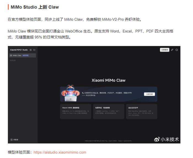Click the sidebar collapse icon beside Xiaomi MiMo Studio
This screenshot has height=158, width=193.
click(31, 50)
